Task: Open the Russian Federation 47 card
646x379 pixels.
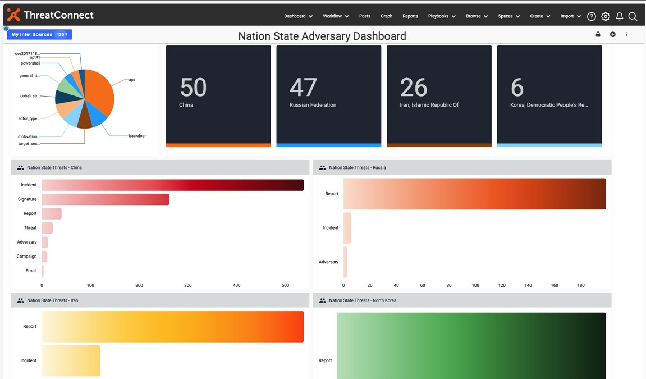Action: pos(329,96)
